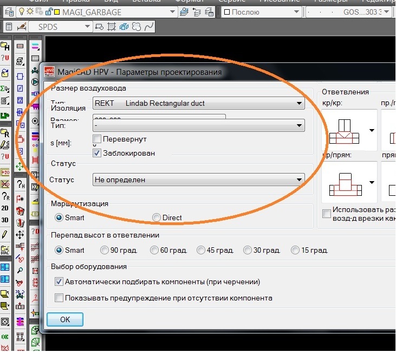
Task: Enable Показывать предупреждение при отсутствии компонента
Action: (x=59, y=298)
